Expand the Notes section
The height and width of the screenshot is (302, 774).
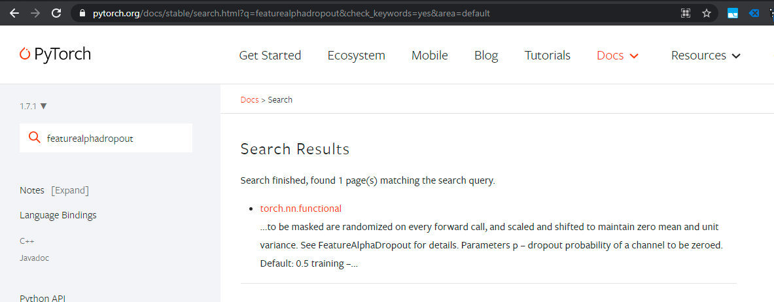coord(70,190)
